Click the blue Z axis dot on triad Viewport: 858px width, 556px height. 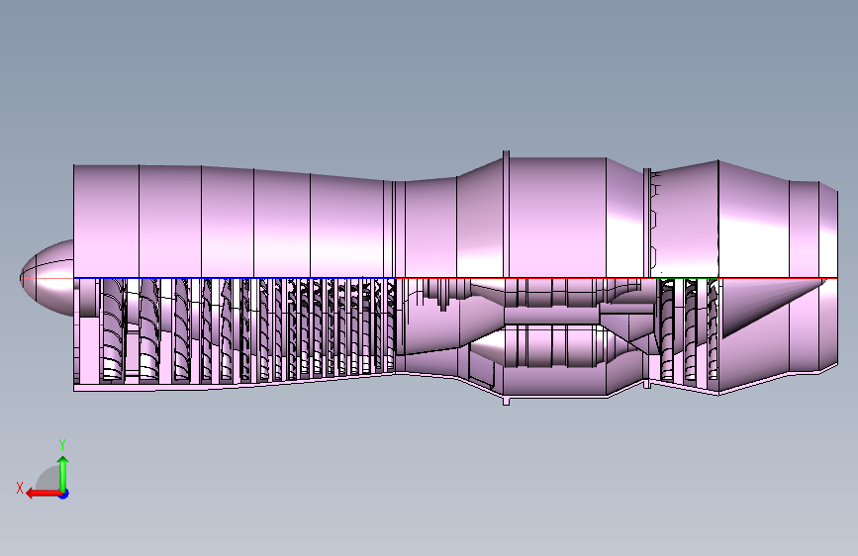64,494
